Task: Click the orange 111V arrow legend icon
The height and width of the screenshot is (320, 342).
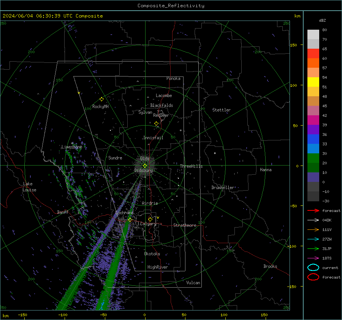Action: click(313, 229)
